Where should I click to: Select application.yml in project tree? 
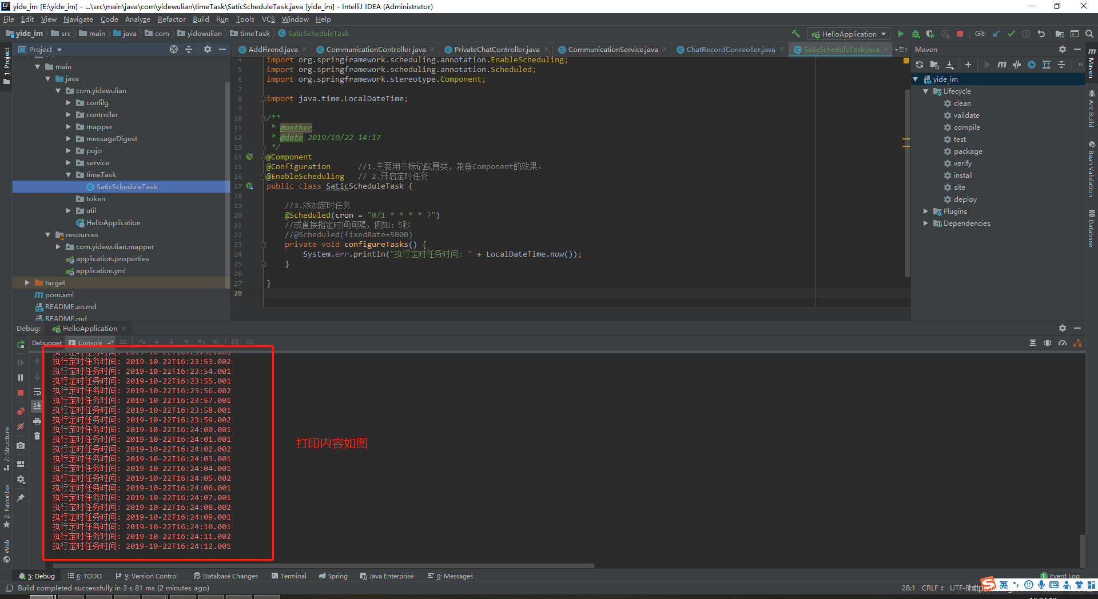click(x=101, y=271)
